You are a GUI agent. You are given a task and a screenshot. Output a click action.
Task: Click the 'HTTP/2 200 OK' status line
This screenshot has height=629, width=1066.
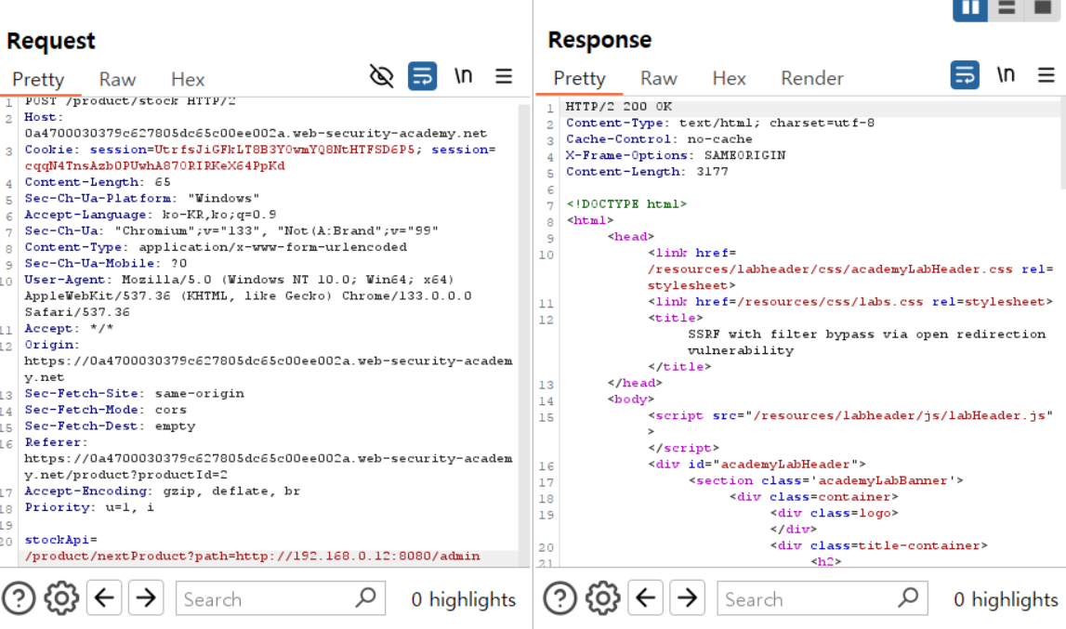(x=619, y=107)
